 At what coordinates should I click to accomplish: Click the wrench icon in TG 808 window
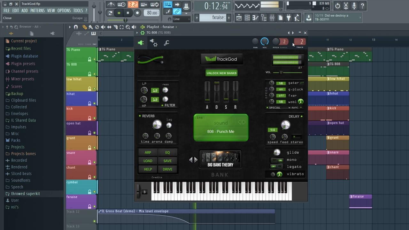[x=166, y=43]
